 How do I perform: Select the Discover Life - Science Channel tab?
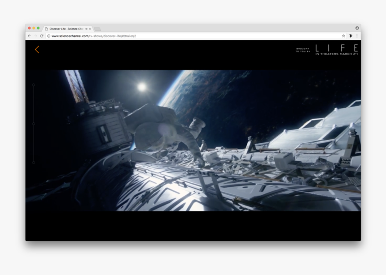tap(68, 29)
